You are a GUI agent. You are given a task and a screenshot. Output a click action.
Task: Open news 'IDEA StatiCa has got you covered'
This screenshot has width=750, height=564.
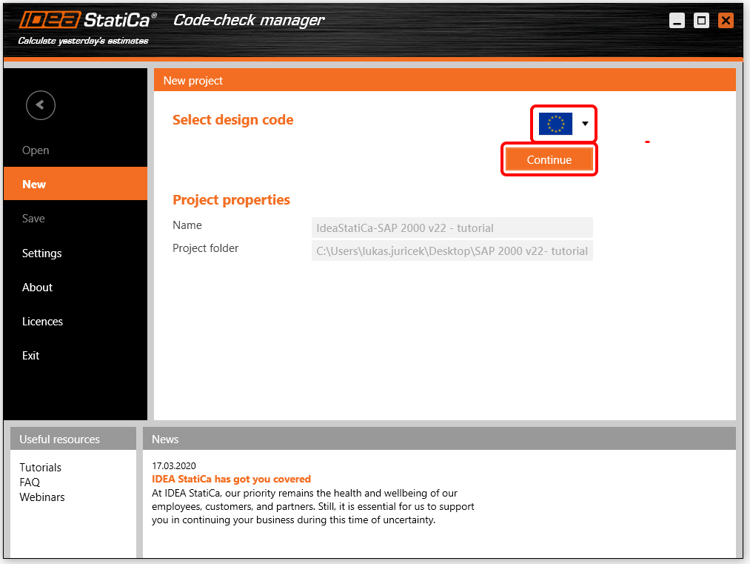[231, 479]
